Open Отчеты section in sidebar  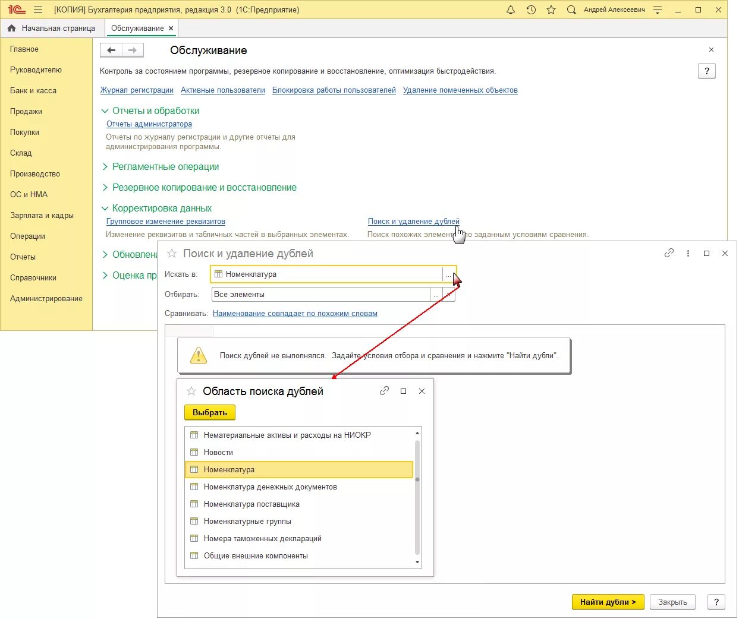point(23,257)
